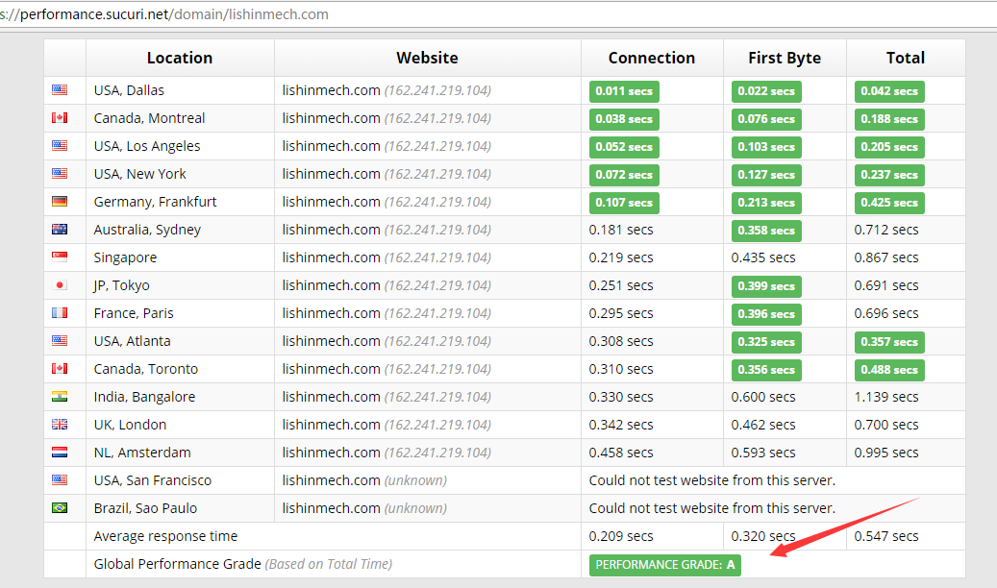The height and width of the screenshot is (588, 997).
Task: Click the 0.107 secs connection badge for Frankfurt
Action: tap(624, 203)
